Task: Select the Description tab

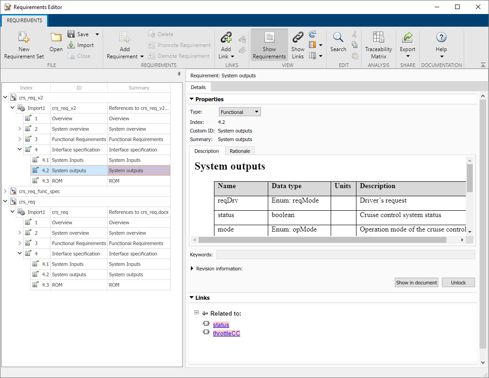Action: pyautogui.click(x=206, y=151)
